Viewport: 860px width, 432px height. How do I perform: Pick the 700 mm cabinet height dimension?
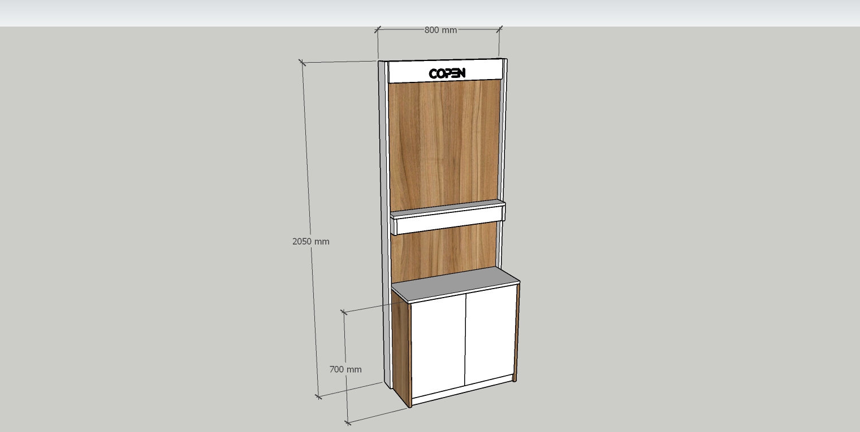[345, 369]
